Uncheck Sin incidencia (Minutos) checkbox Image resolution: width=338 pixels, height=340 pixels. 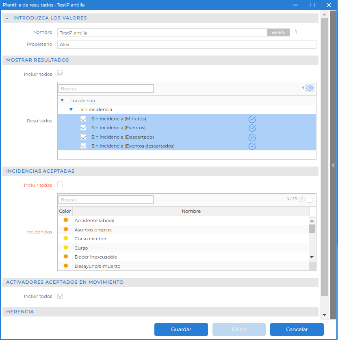click(x=83, y=119)
